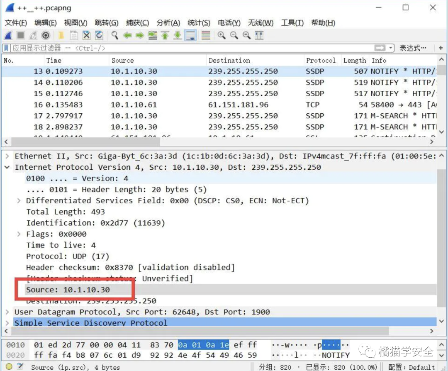Select Header checksum: 0x8370 field
This screenshot has width=448, height=371.
[130, 268]
